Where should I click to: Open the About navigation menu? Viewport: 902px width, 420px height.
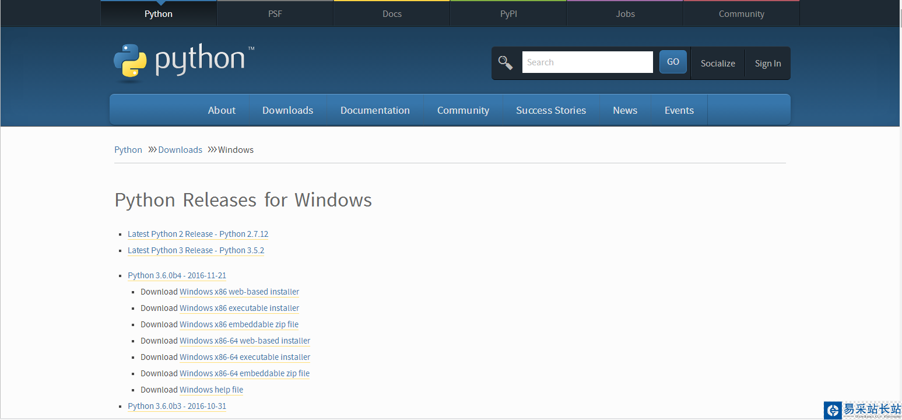tap(222, 110)
